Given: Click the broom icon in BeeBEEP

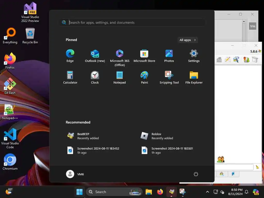Looking at the screenshot, I should (x=257, y=167).
